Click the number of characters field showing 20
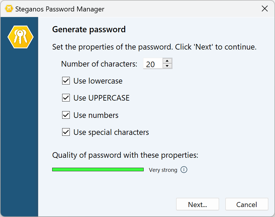Screen dimensions: 275x217 (x=152, y=64)
